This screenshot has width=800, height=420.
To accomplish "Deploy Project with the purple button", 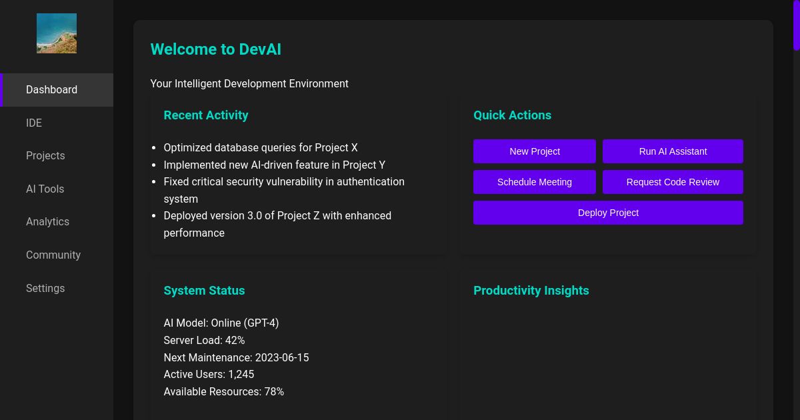I will click(x=608, y=213).
